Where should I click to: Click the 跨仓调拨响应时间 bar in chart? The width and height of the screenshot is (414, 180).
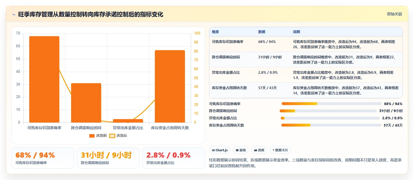[86, 103]
